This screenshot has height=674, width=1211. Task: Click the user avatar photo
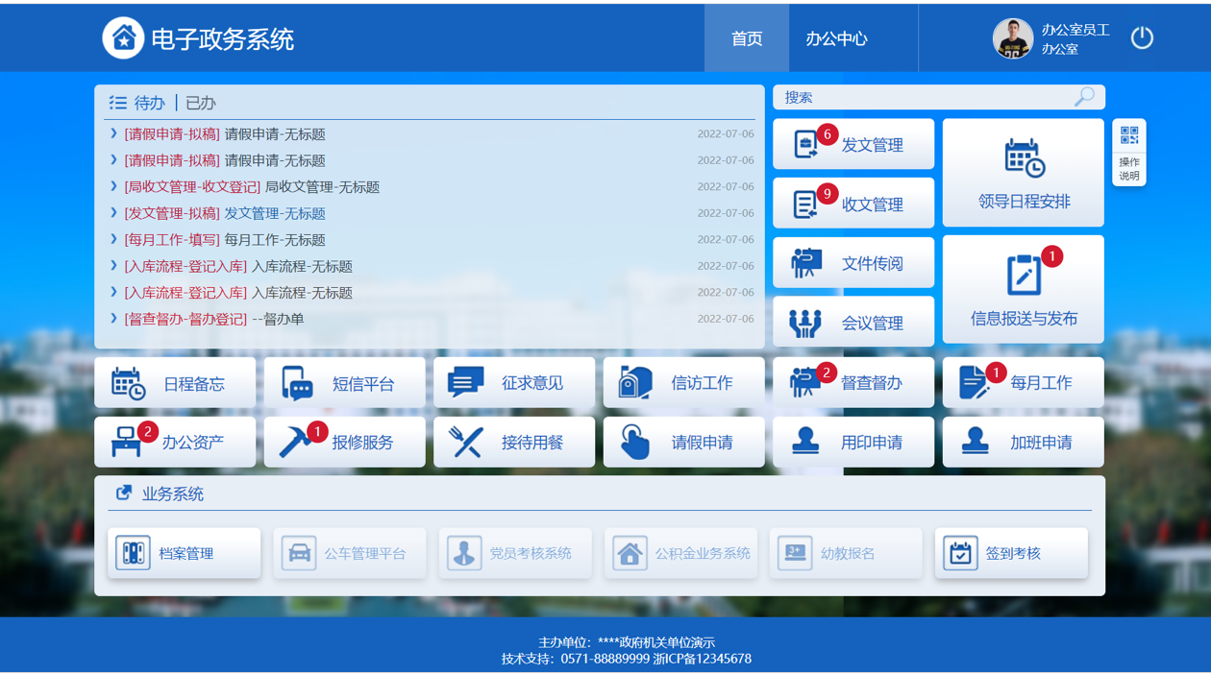(1012, 38)
